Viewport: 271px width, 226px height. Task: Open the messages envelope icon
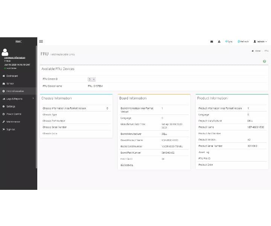[x=212, y=41]
